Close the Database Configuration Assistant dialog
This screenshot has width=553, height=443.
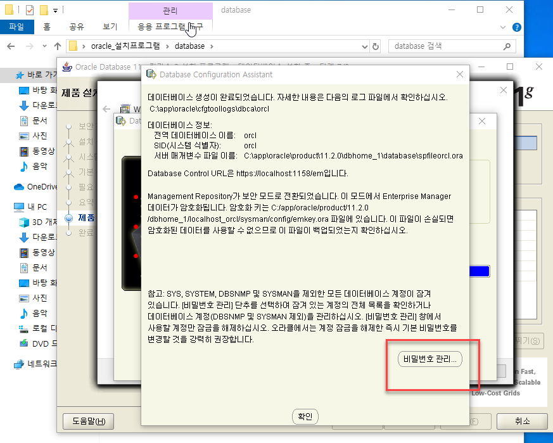tap(459, 74)
